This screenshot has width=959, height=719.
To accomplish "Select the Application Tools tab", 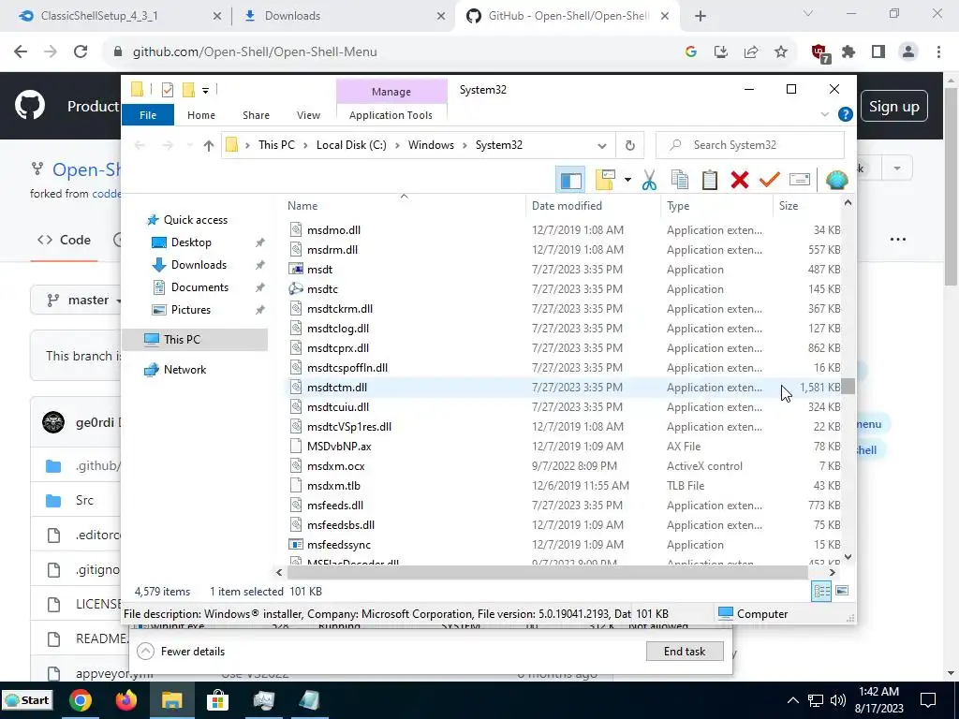I will [391, 115].
